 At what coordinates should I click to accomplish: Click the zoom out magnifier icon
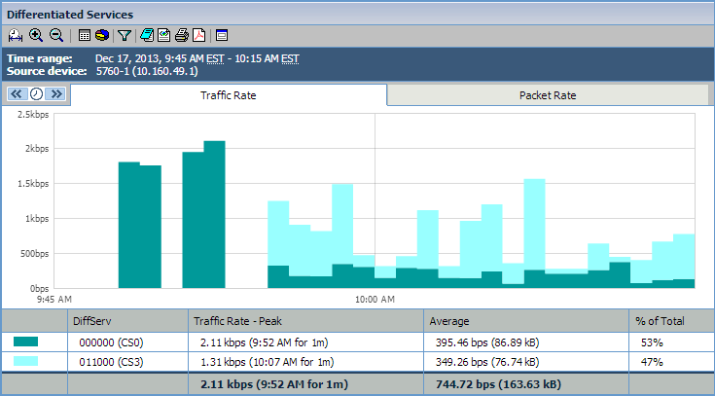(x=56, y=35)
